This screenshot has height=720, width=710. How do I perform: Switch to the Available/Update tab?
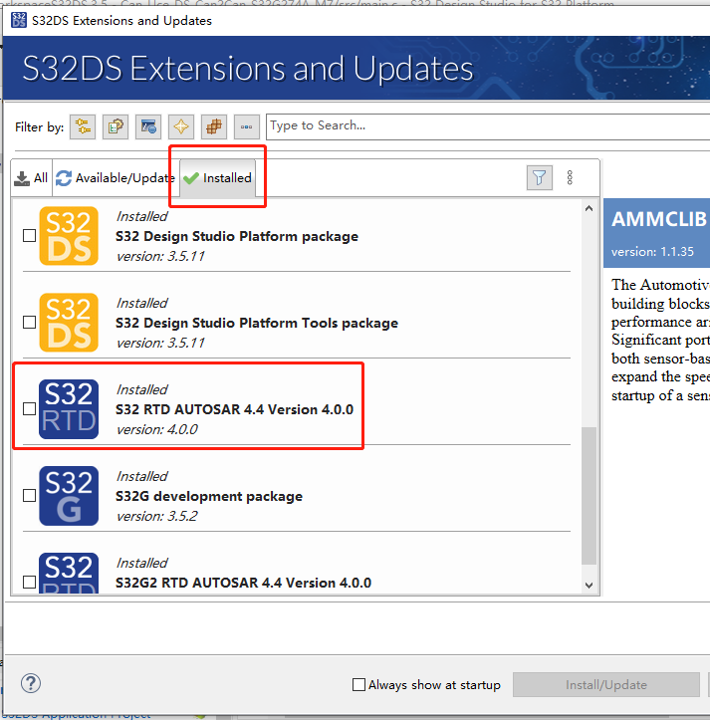[116, 178]
